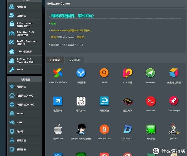This screenshot has width=187, height=156.
Task: Click the USB 相关应用 puzzle icon
Action: click(12, 51)
